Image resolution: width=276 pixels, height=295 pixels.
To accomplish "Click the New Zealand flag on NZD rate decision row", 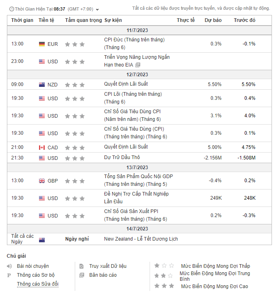I will (42, 85).
